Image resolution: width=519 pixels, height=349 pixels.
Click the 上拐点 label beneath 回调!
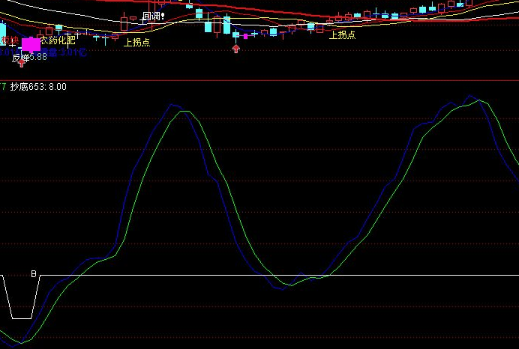136,42
